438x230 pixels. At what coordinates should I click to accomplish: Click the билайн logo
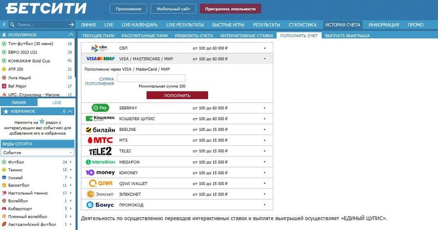coord(101,130)
